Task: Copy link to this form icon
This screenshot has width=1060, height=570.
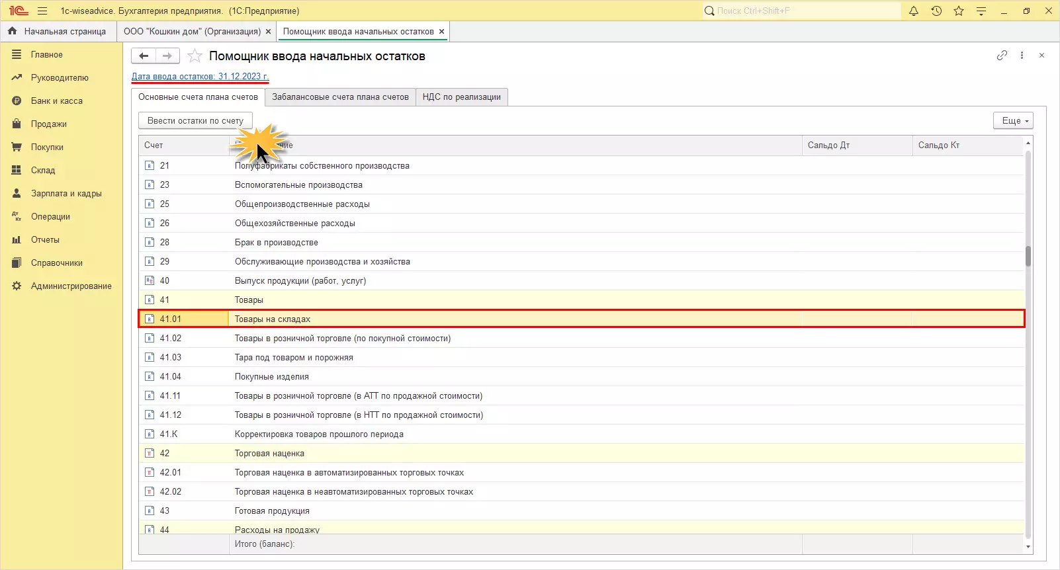Action: pyautogui.click(x=1002, y=56)
